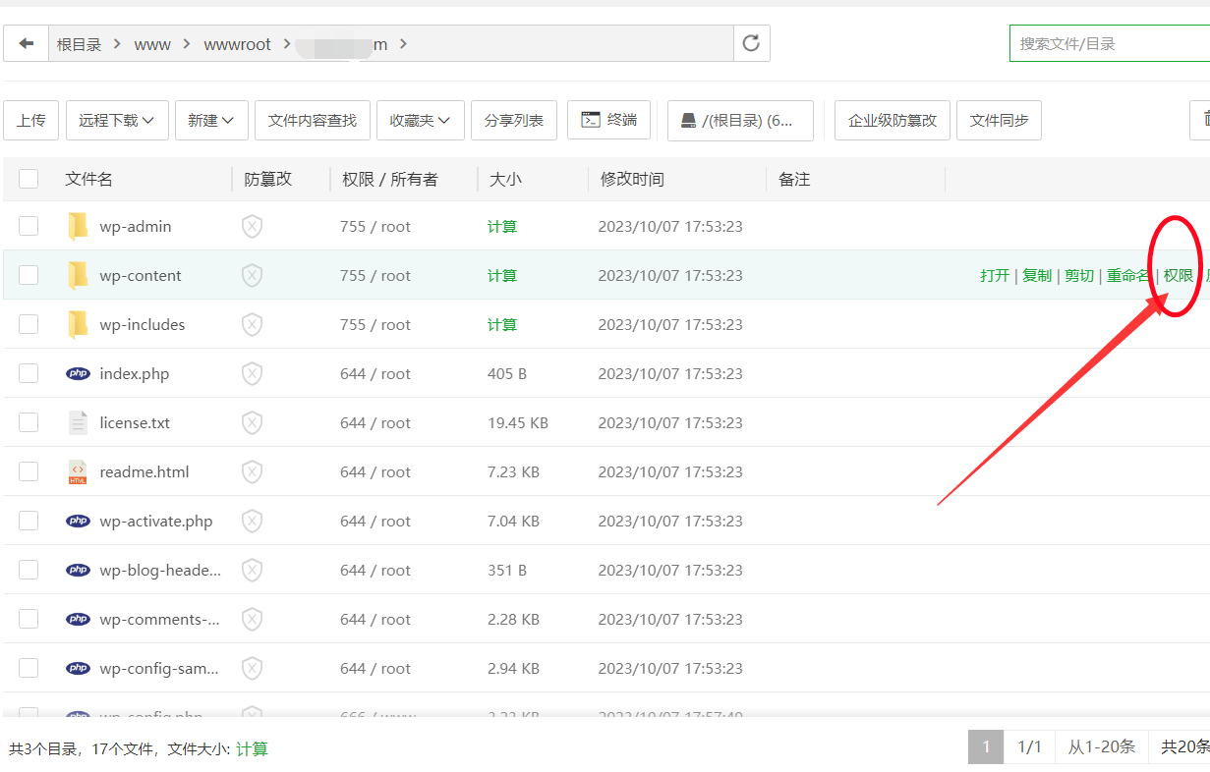Click the wp-admin folder icon

(78, 226)
